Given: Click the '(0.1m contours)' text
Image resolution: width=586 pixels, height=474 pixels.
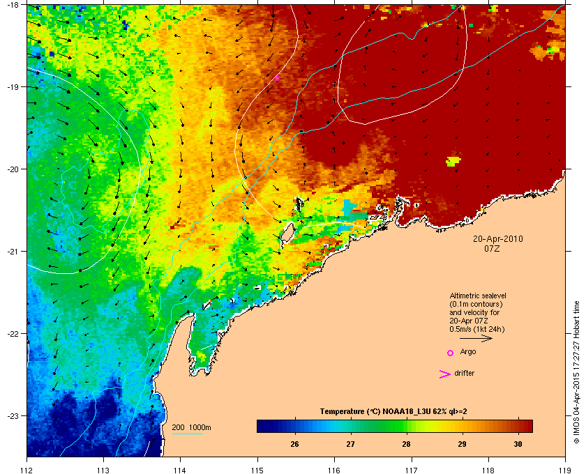Looking at the screenshot, I should click(x=476, y=304).
